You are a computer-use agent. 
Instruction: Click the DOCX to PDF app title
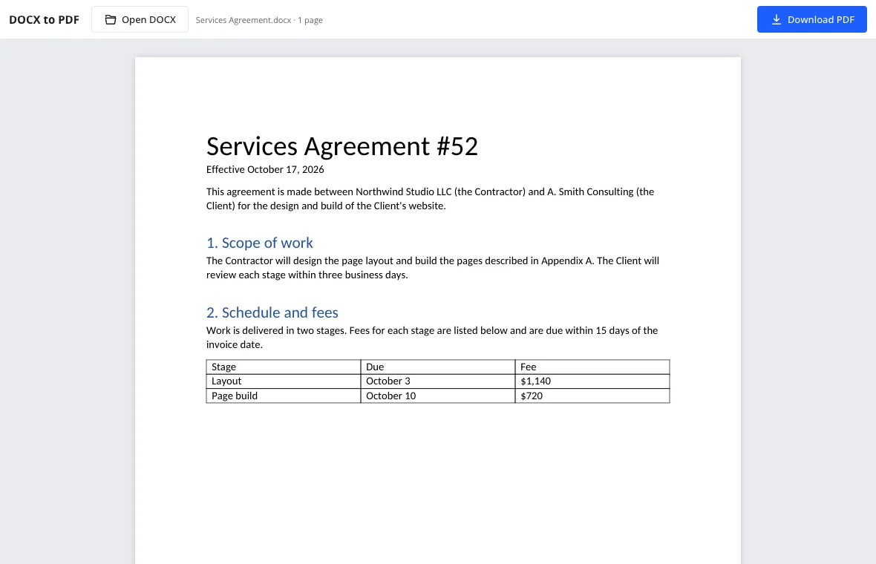44,19
